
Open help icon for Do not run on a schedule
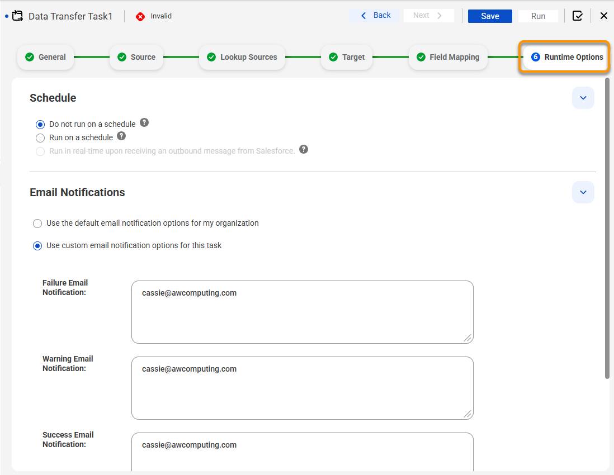pyautogui.click(x=144, y=122)
